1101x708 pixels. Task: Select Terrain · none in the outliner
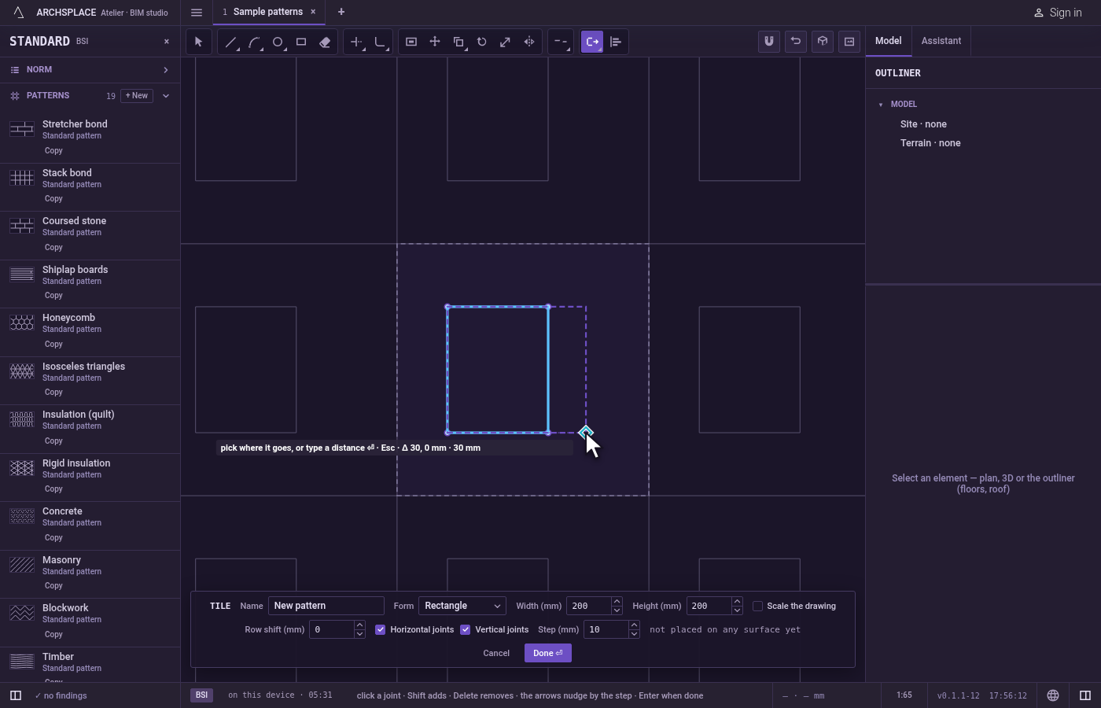coord(930,143)
